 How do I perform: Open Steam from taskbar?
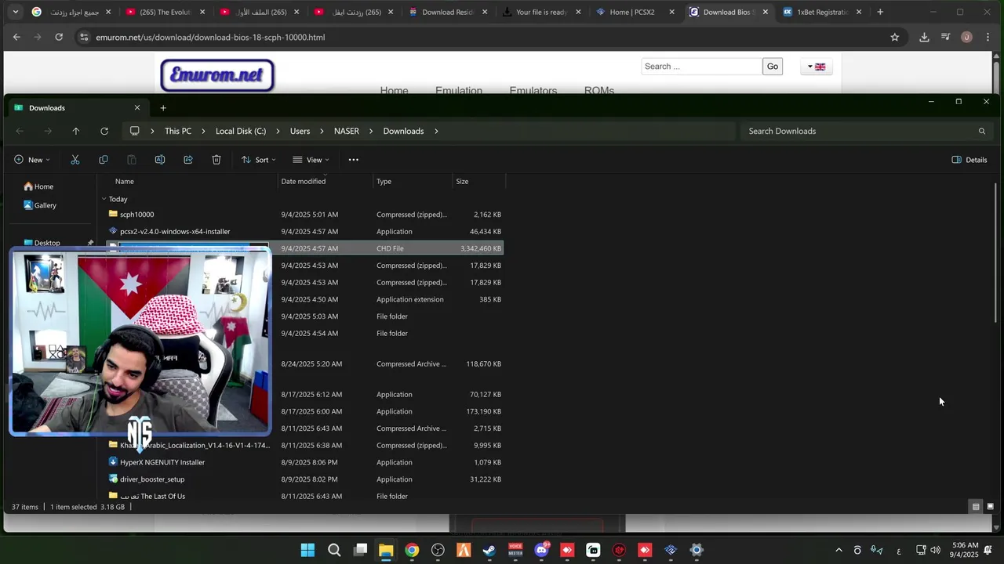point(489,550)
